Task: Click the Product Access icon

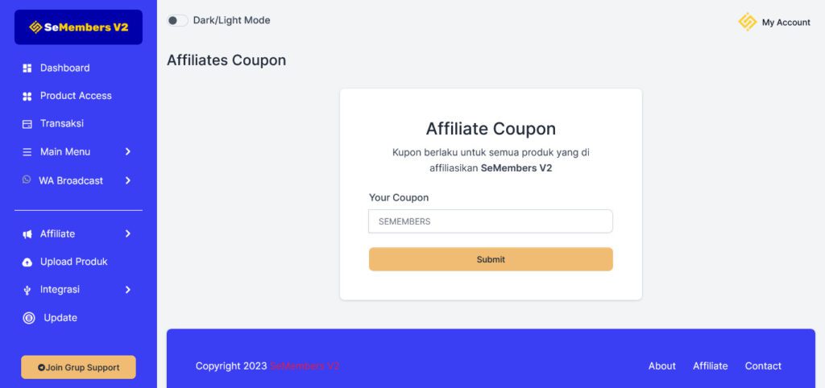Action: click(27, 96)
